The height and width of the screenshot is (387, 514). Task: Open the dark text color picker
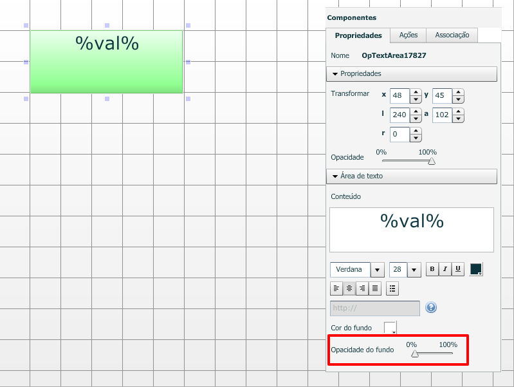(476, 270)
